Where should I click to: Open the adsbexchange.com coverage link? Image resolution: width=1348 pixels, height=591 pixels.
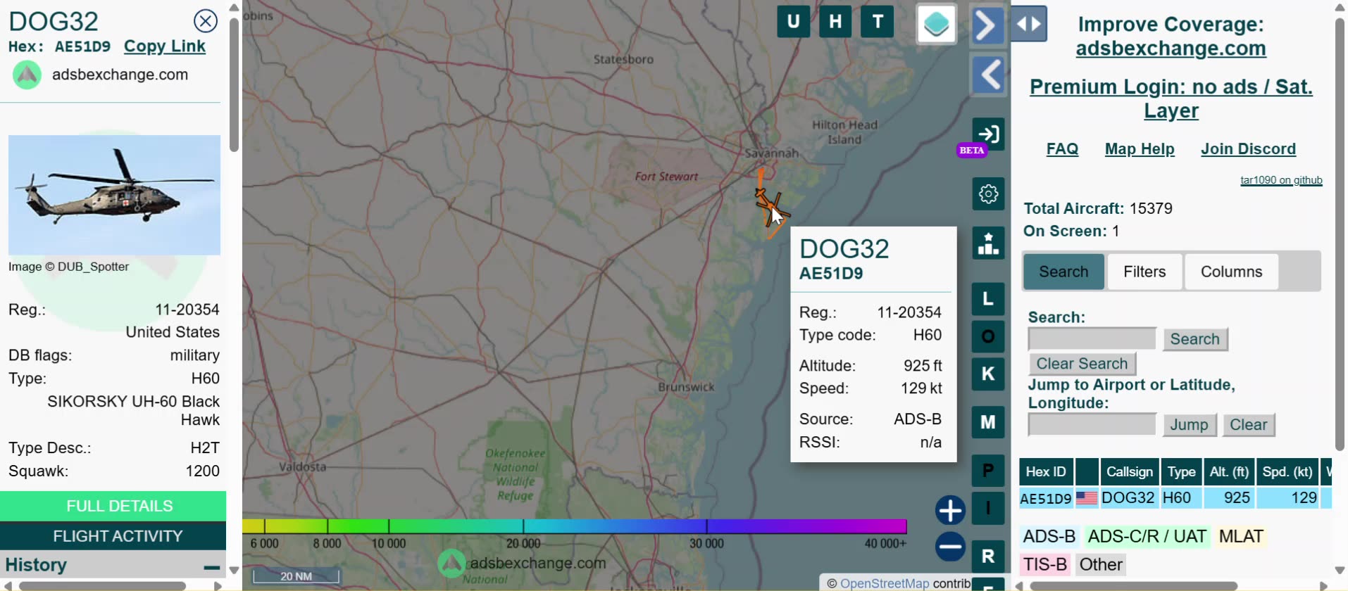(1171, 49)
